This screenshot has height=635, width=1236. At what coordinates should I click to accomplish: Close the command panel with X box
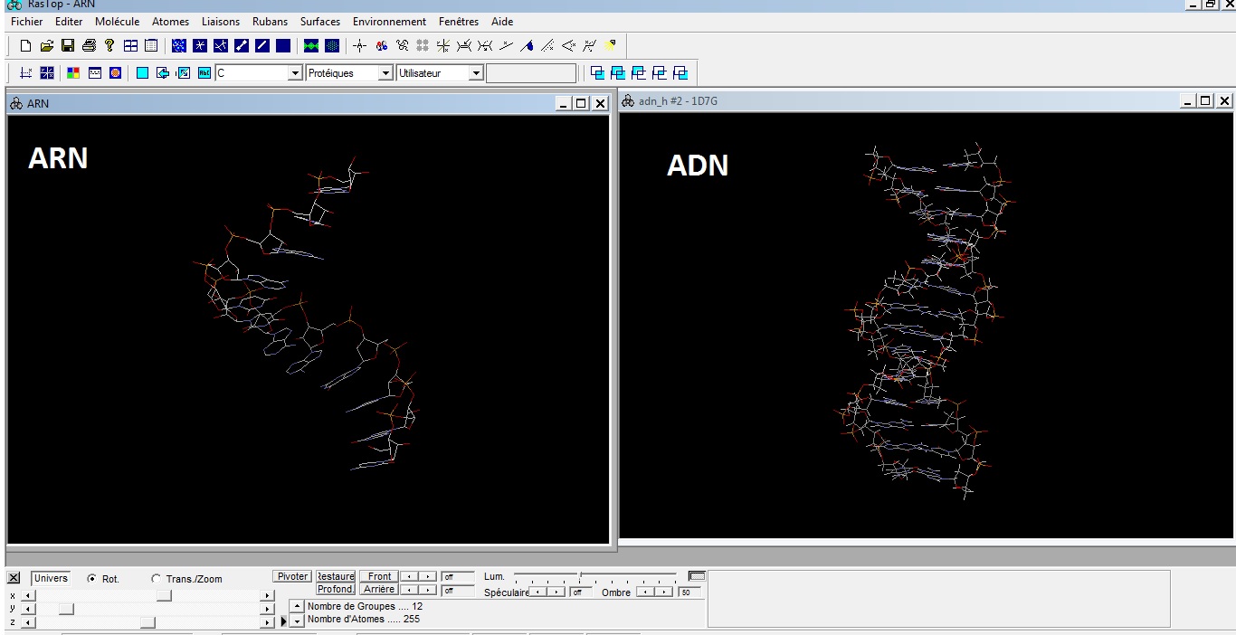click(14, 578)
